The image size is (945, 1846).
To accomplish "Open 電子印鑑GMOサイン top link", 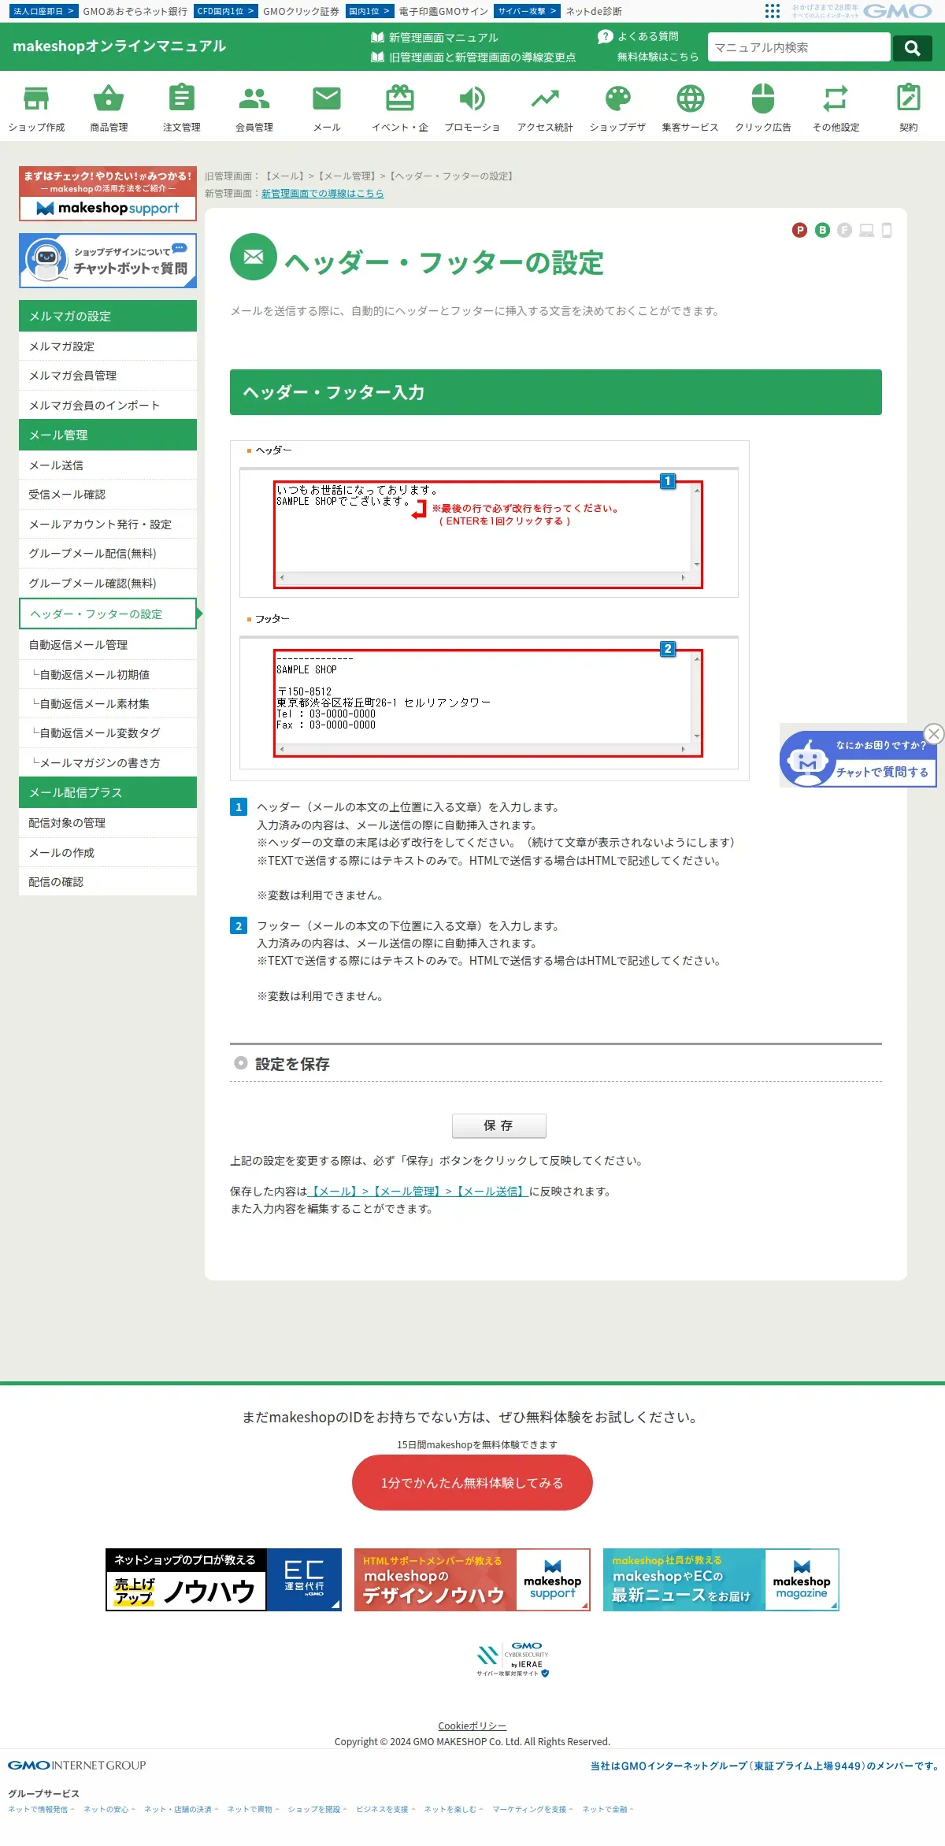I will 443,12.
